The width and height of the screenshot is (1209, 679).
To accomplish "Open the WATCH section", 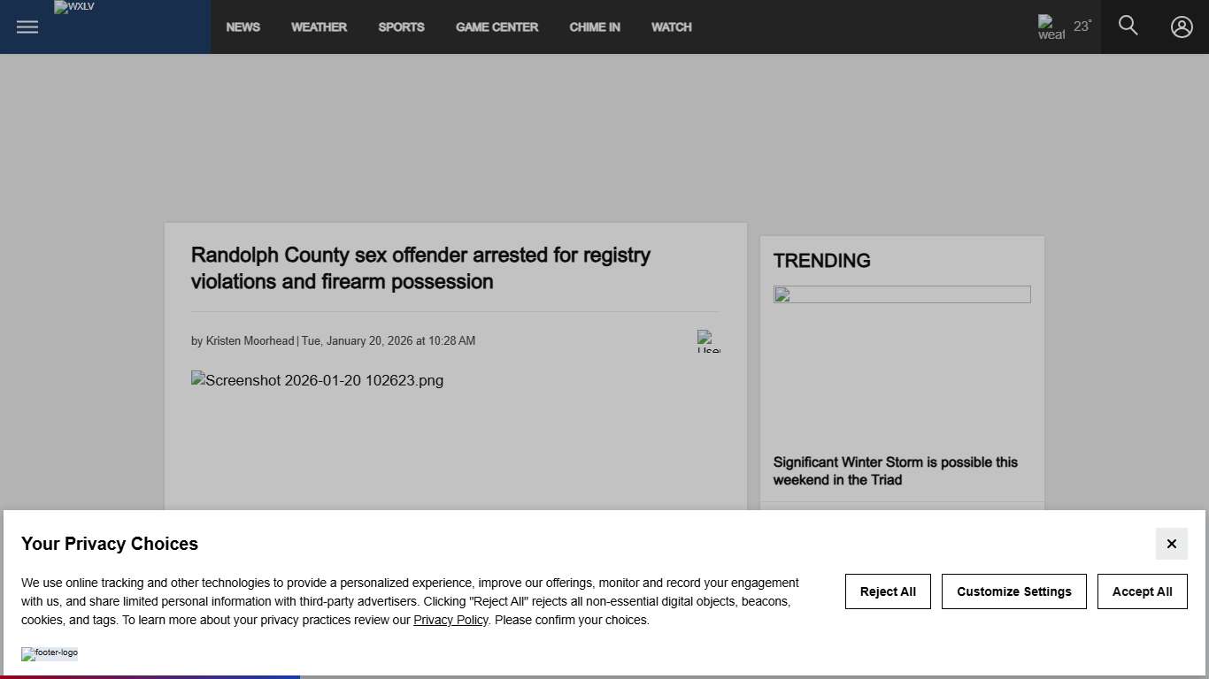I will tap(671, 27).
